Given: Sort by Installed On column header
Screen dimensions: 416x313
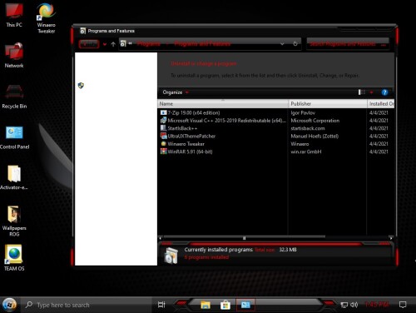Looking at the screenshot, I should pos(381,103).
